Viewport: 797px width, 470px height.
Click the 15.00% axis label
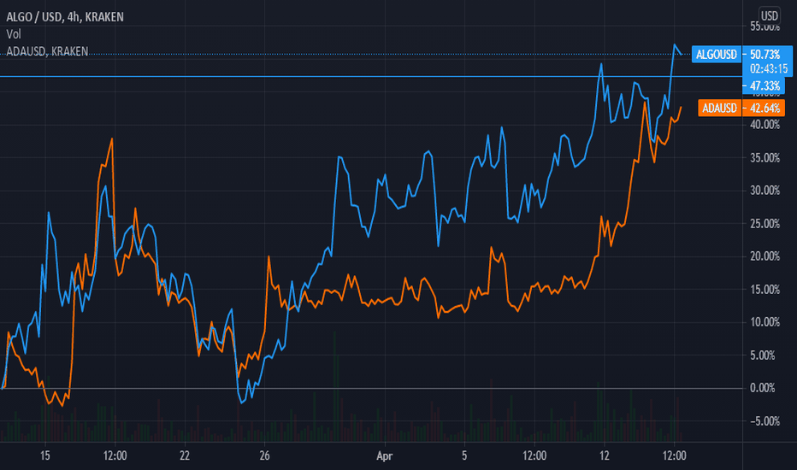tap(765, 290)
